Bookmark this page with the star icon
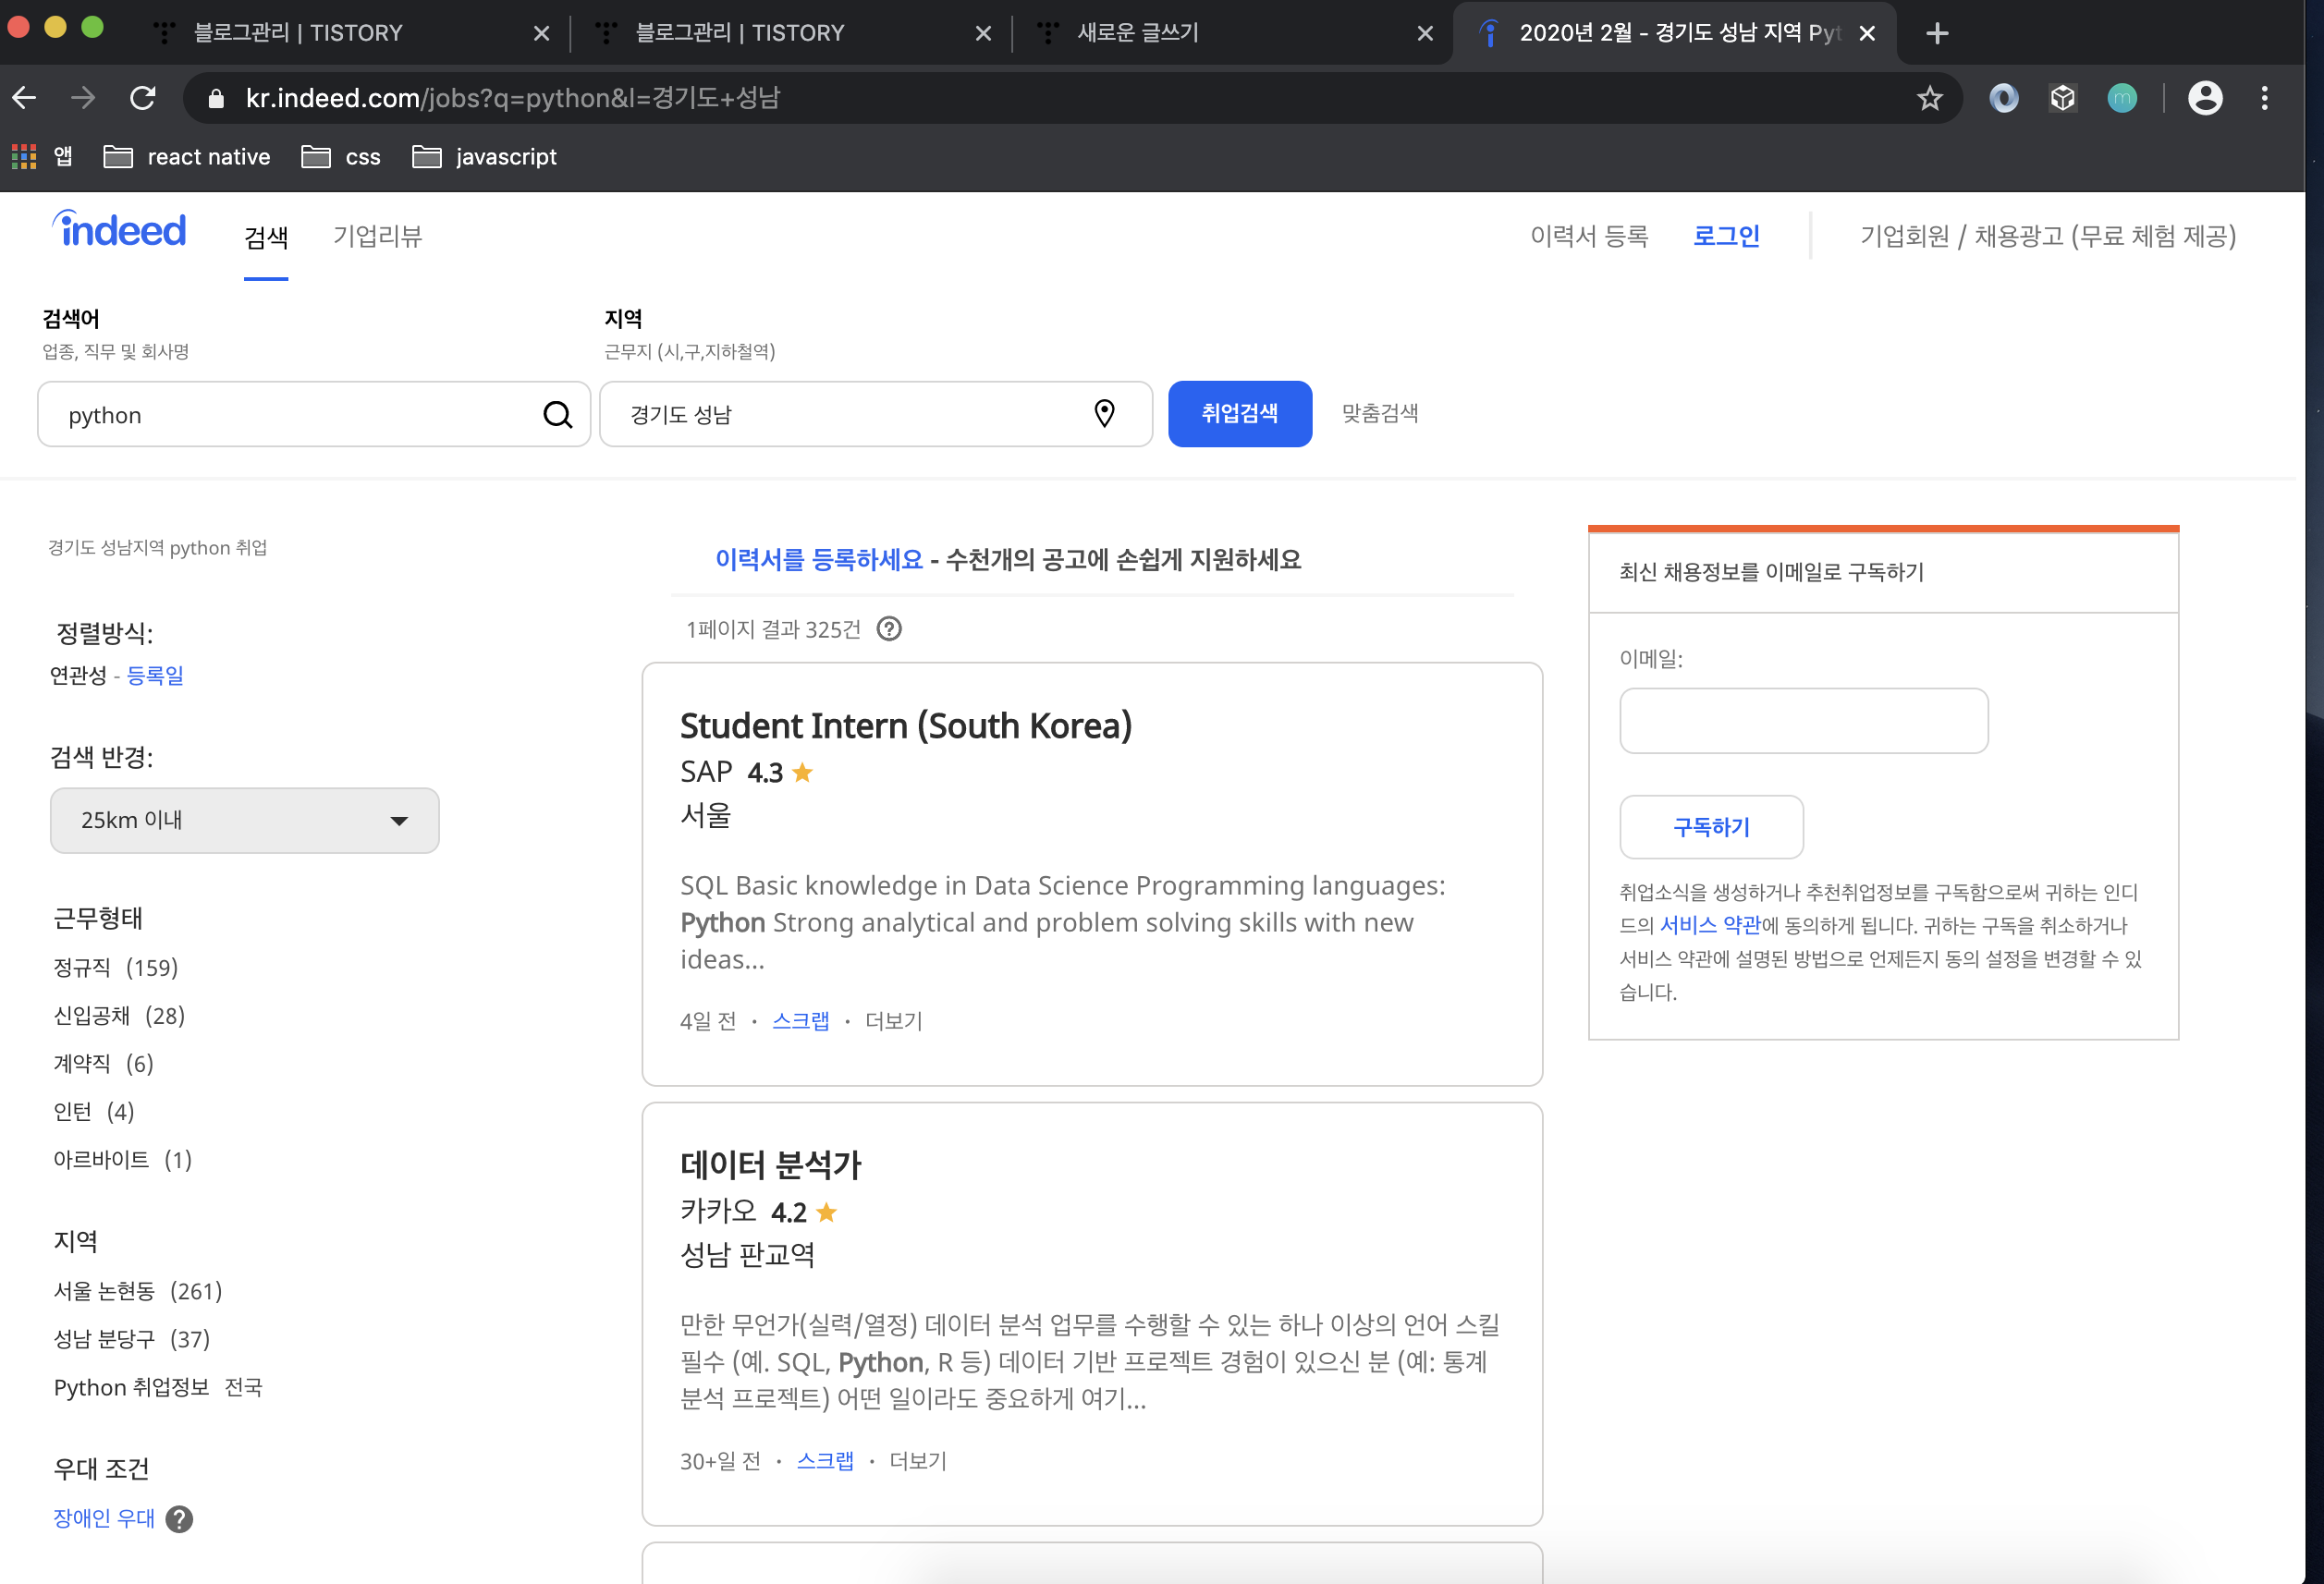 [x=1929, y=98]
